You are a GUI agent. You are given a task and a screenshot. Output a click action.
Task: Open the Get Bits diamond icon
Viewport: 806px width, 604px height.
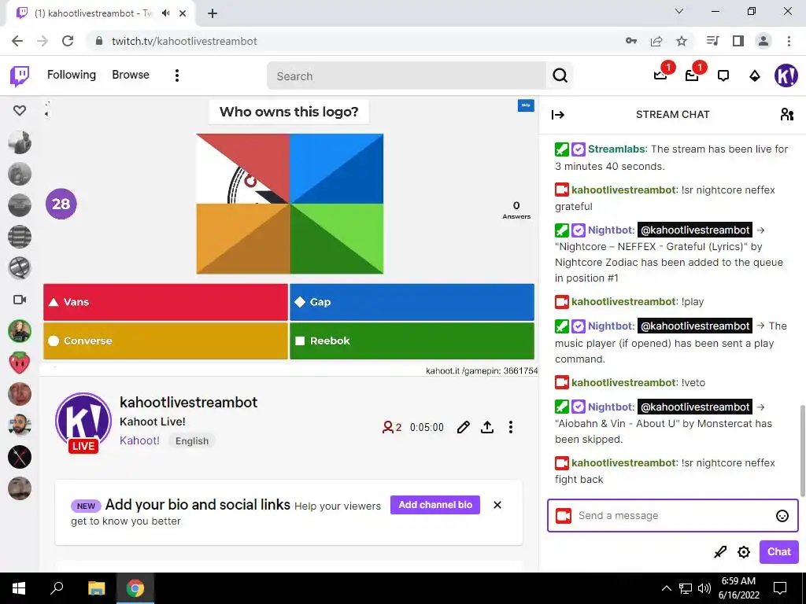tap(755, 76)
